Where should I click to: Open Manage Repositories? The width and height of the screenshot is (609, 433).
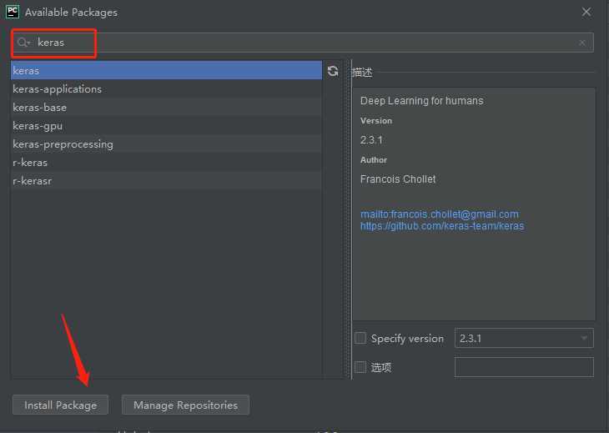point(185,405)
